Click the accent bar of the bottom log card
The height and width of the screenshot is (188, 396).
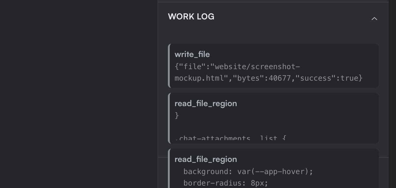[x=169, y=170]
